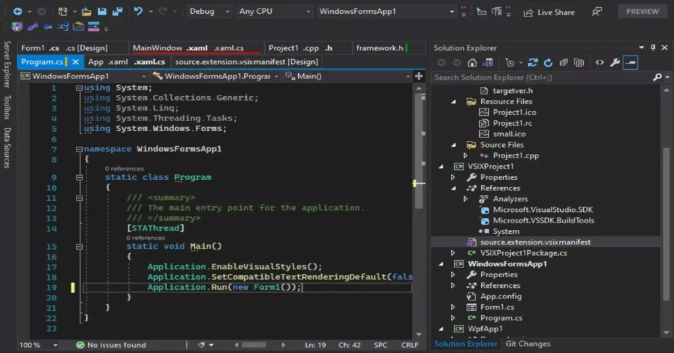Switch to the App .xaml tab
This screenshot has width=674, height=353.
point(108,62)
